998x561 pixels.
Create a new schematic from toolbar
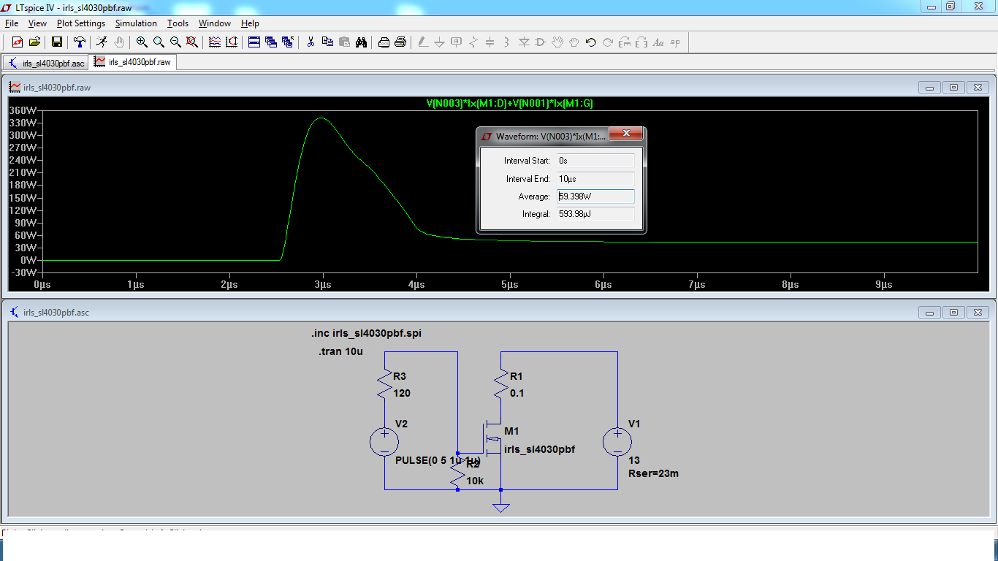(x=18, y=42)
